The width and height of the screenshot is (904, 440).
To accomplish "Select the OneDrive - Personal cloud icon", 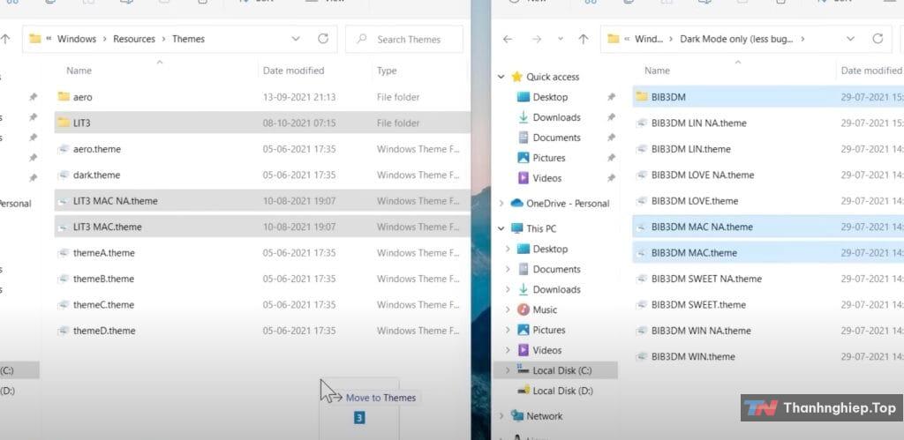I will [x=517, y=203].
